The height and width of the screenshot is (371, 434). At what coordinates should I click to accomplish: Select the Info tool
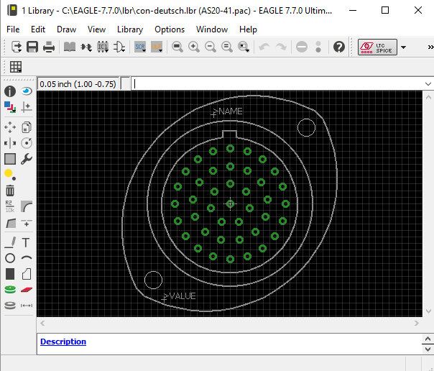[x=10, y=91]
